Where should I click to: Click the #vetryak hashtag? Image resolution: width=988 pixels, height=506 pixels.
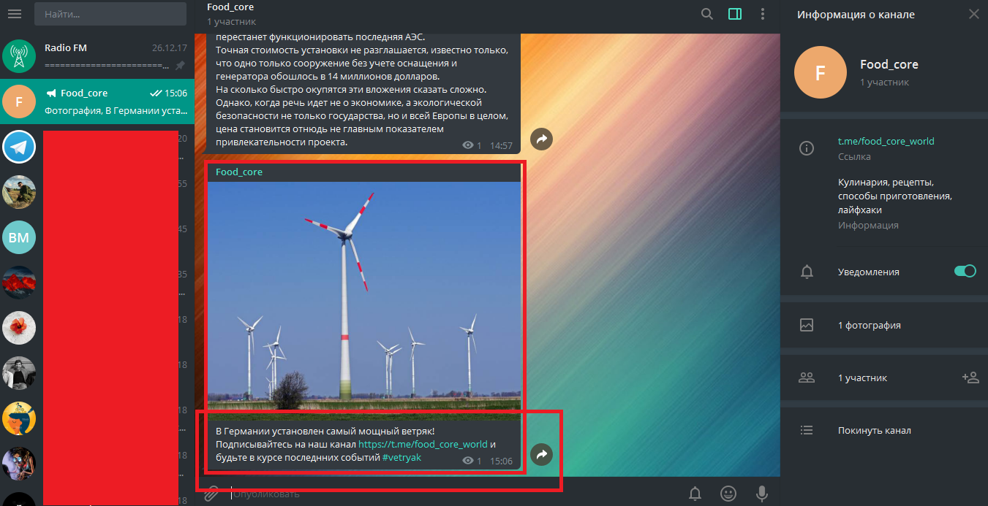(401, 458)
